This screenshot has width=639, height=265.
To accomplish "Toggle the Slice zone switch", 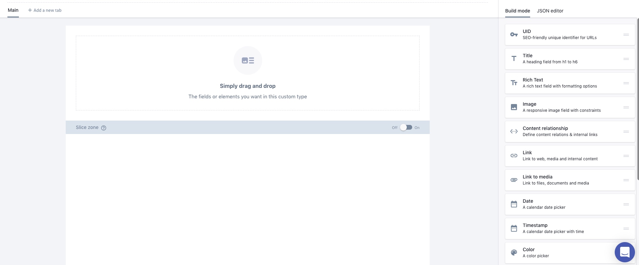I will pos(406,128).
